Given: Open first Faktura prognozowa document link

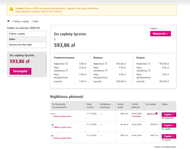Looking at the screenshot, I should pyautogui.click(x=62, y=117).
